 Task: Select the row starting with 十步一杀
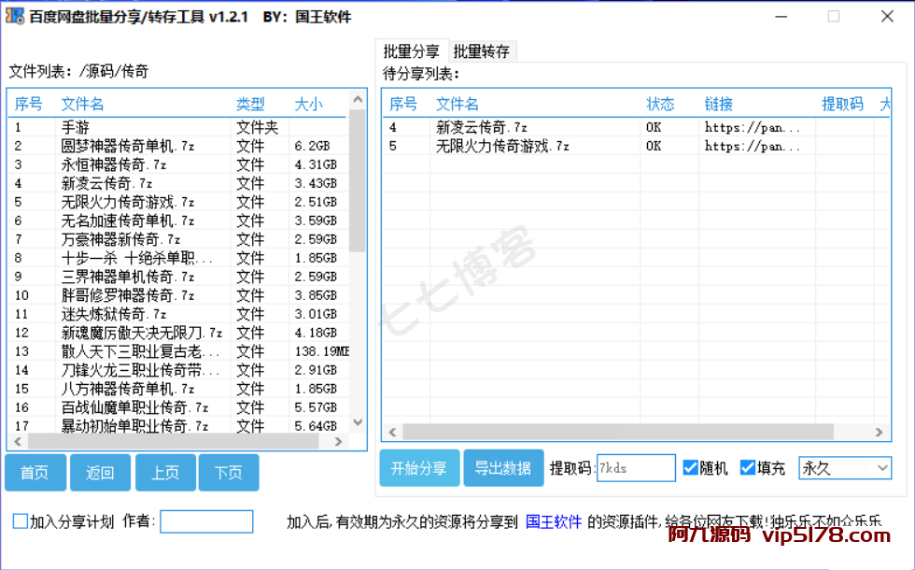point(178,258)
